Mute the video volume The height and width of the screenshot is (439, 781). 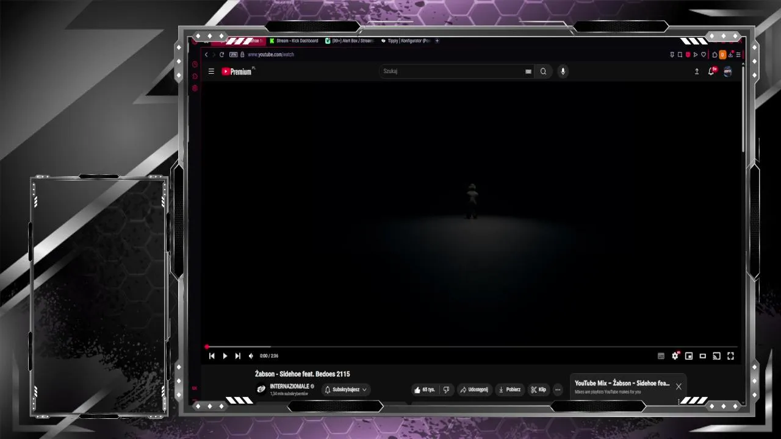[251, 356]
